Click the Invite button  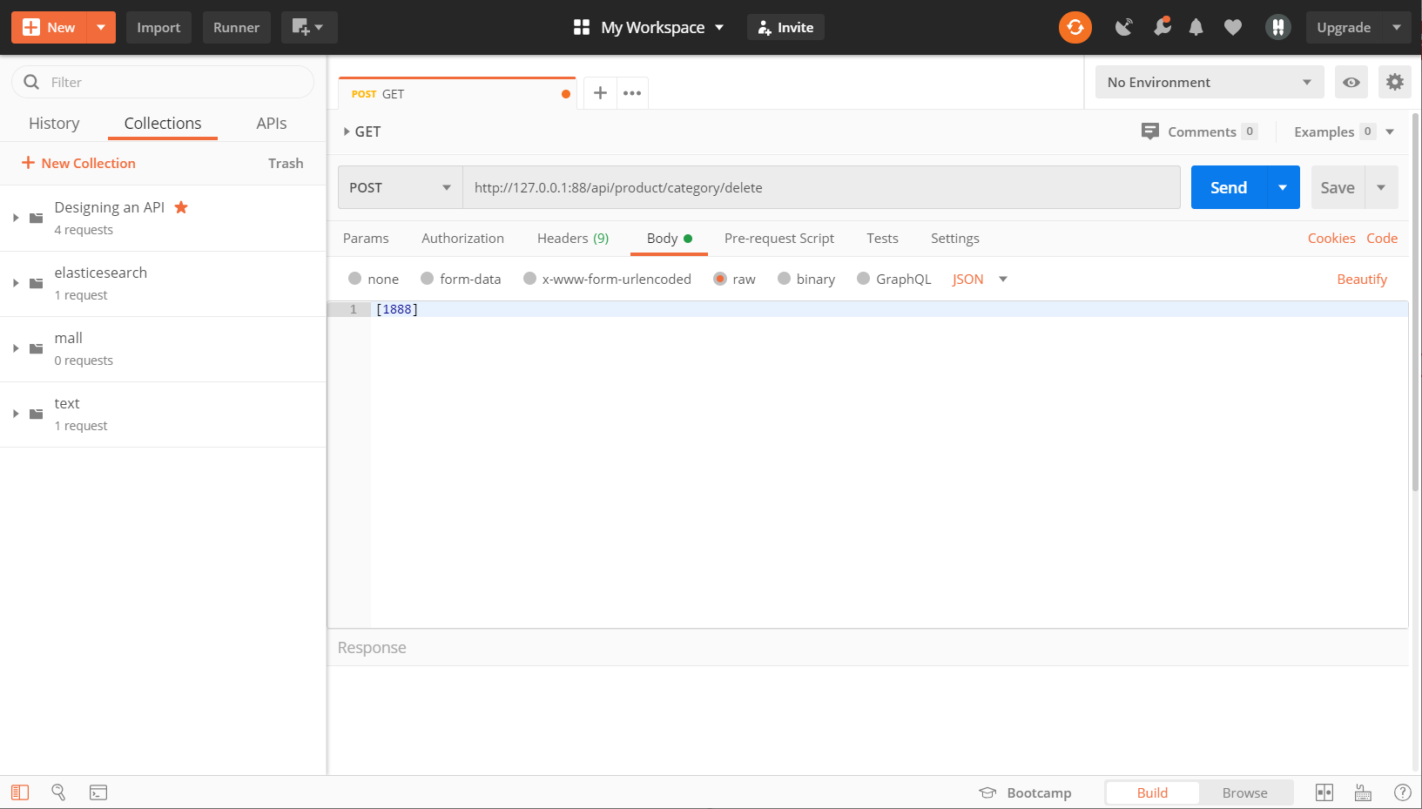point(785,27)
